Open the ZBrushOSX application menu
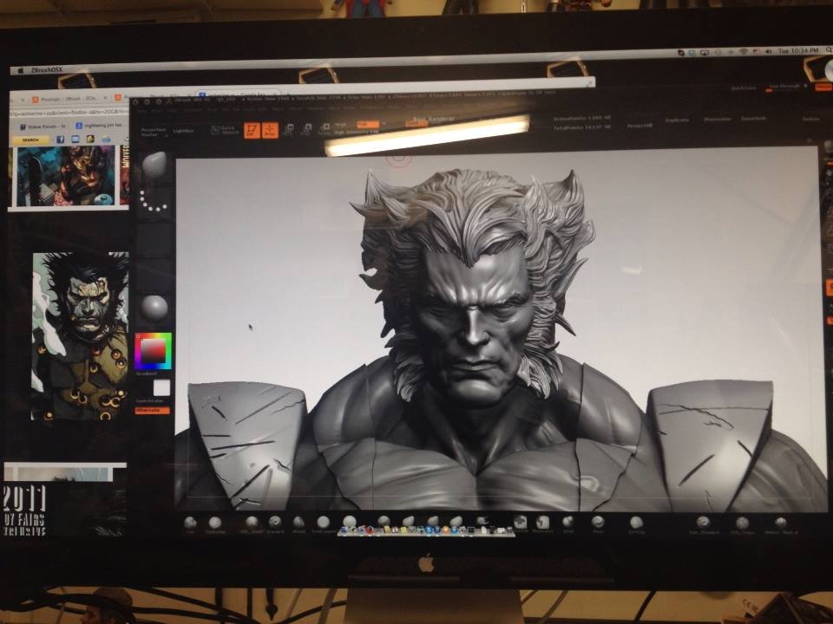833x624 pixels. (46, 70)
